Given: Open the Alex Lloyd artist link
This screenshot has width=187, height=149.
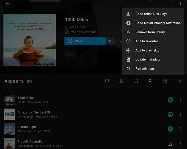Looking at the screenshot, I should pos(77,27).
